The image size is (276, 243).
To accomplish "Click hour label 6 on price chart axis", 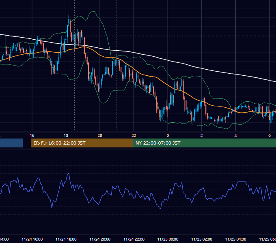I will click(270, 136).
